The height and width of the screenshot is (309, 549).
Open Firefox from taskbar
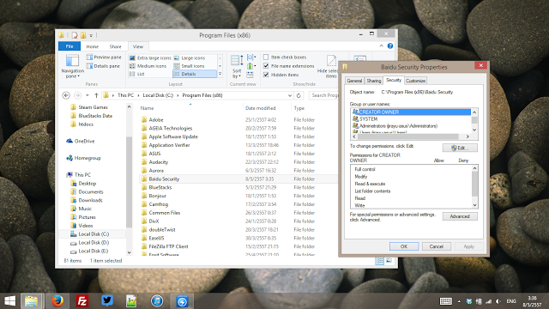click(x=57, y=301)
